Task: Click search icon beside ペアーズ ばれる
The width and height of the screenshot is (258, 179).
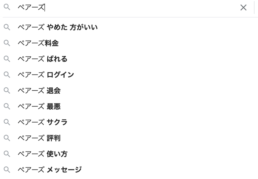Action: point(7,59)
